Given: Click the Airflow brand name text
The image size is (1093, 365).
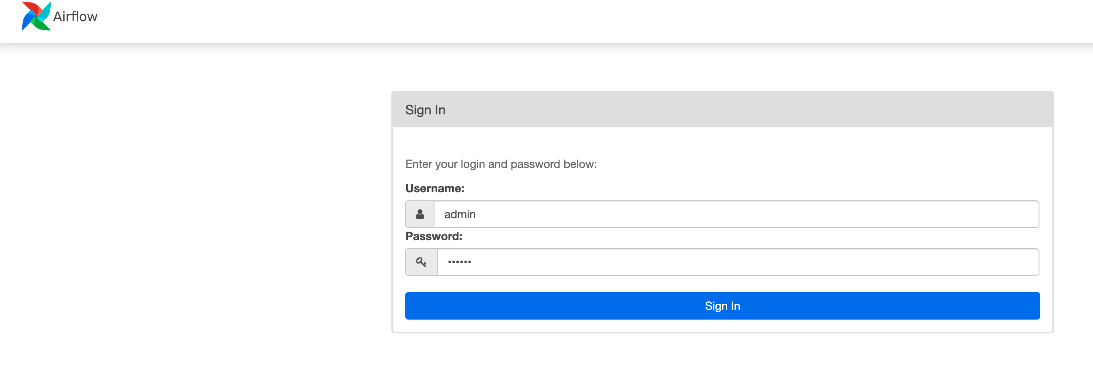Looking at the screenshot, I should (75, 17).
